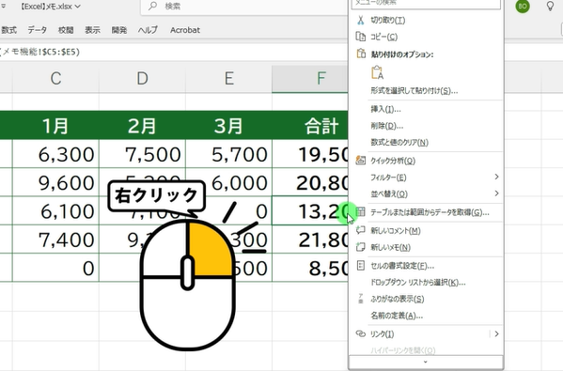The width and height of the screenshot is (563, 371).
Task: Expand the 並べ替え(O) submenu arrow
Action: tap(496, 193)
